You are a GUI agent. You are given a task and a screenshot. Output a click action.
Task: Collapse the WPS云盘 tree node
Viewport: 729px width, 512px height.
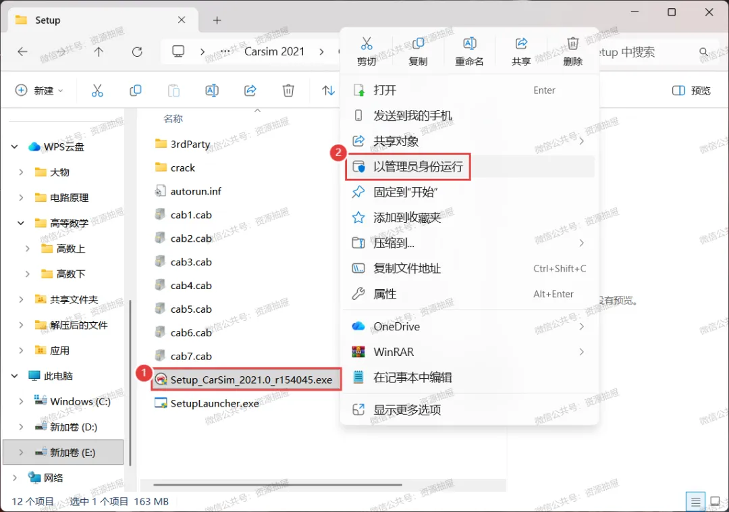14,147
